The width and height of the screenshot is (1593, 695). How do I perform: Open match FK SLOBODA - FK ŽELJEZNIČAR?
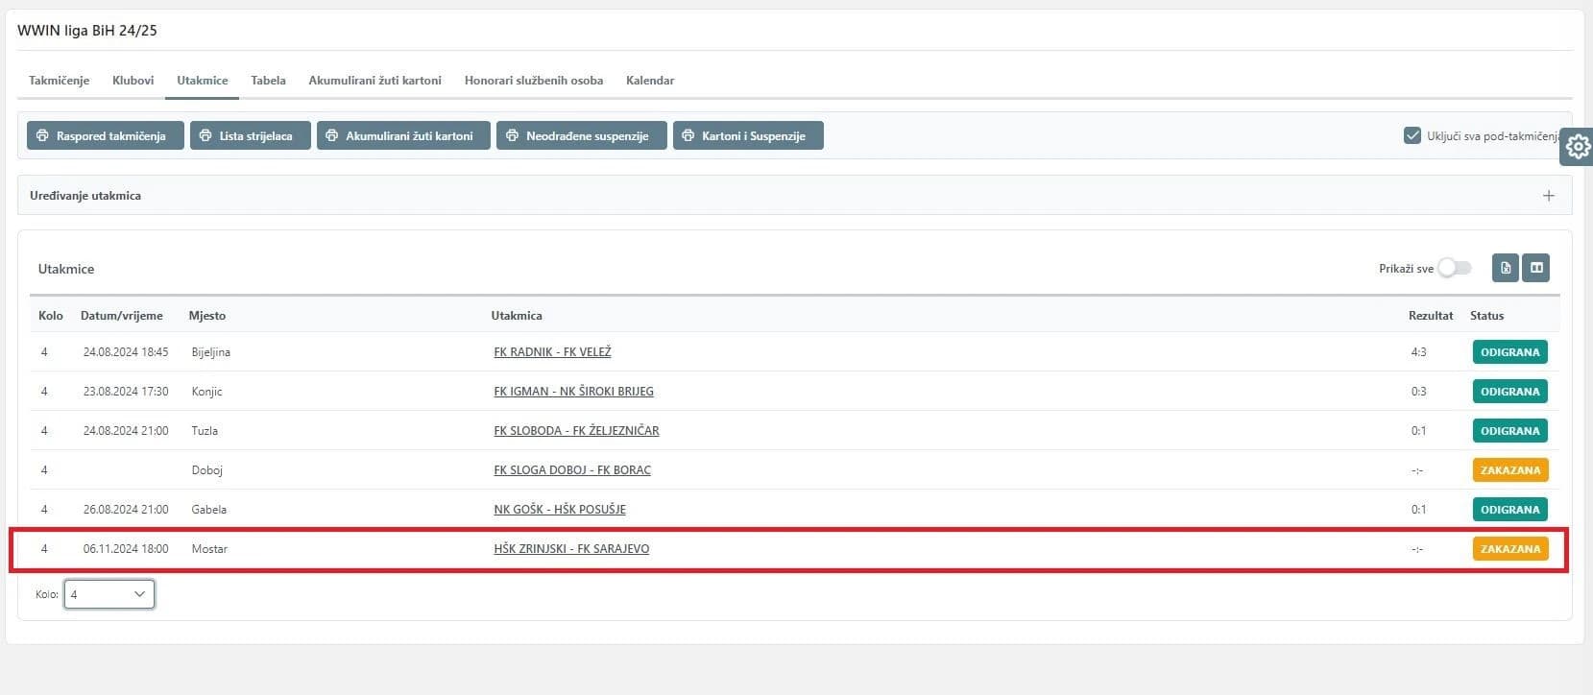tap(576, 431)
